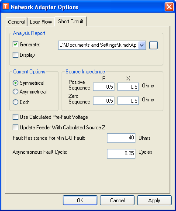Select the Short Circuit tab
176x211 pixels.
(71, 21)
